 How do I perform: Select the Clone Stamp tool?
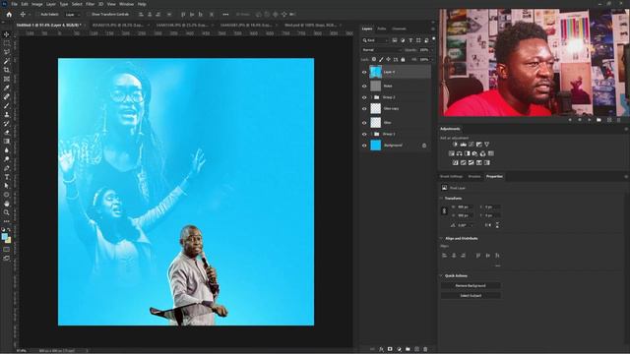click(7, 114)
